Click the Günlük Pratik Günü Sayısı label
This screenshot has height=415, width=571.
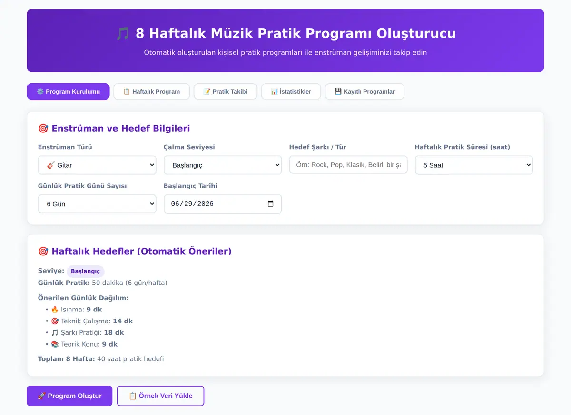point(82,186)
